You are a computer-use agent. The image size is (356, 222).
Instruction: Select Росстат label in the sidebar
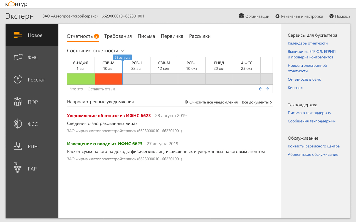point(36,80)
